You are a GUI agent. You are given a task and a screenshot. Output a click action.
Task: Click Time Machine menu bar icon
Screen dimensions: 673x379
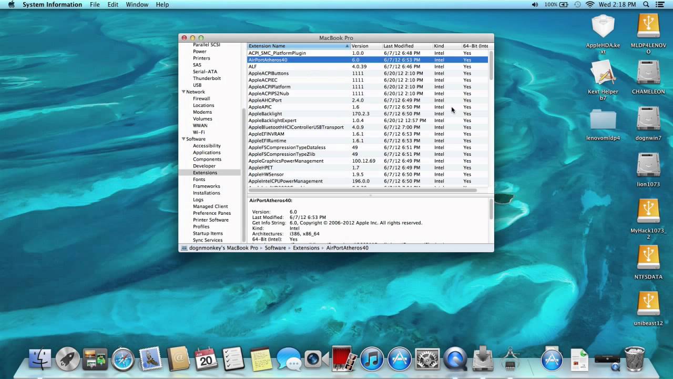point(577,5)
